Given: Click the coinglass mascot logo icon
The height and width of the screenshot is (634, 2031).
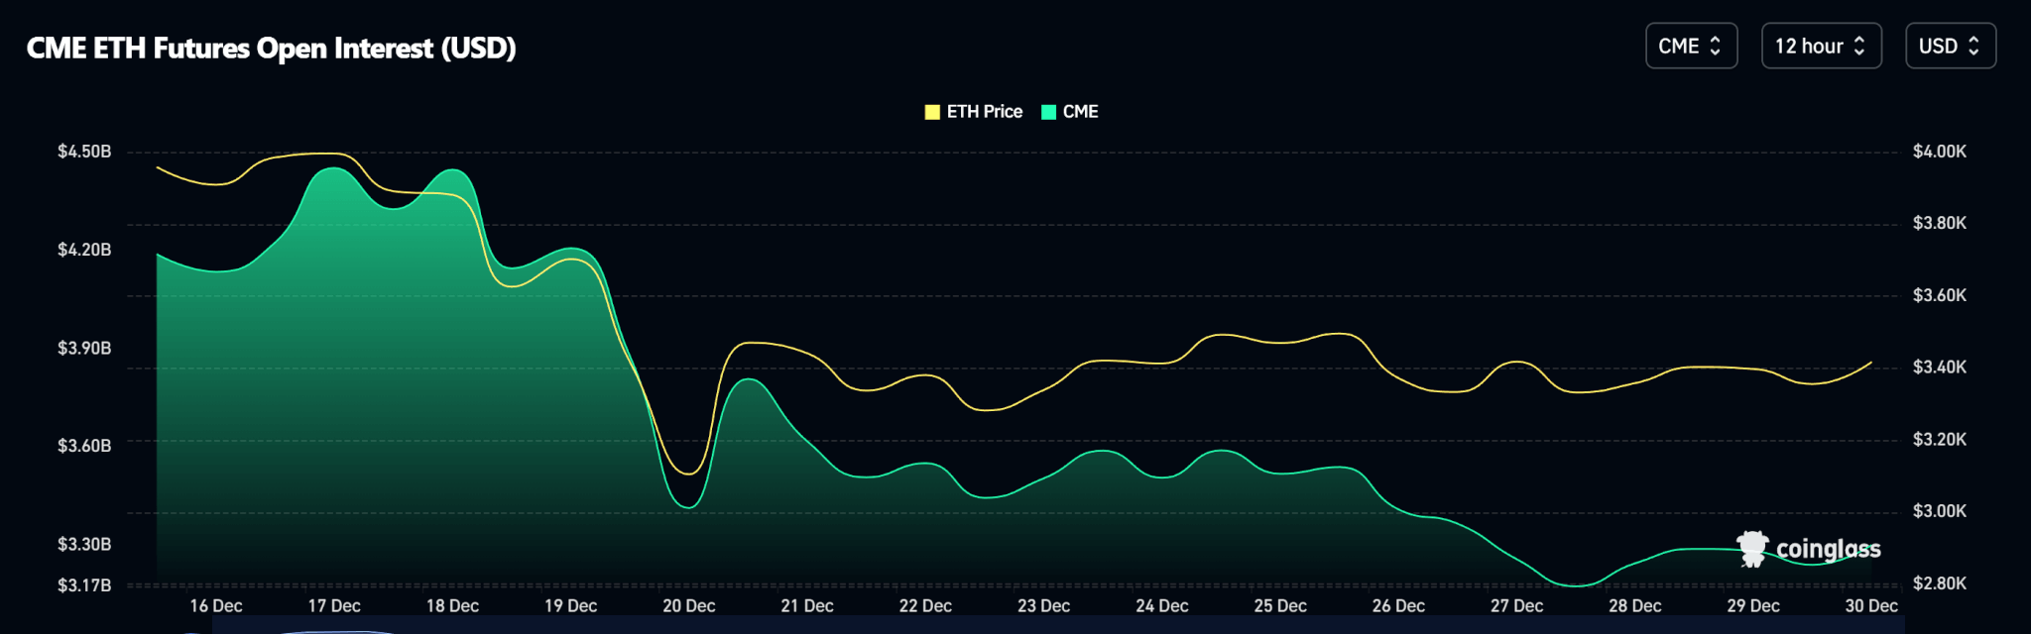Looking at the screenshot, I should pyautogui.click(x=1752, y=548).
